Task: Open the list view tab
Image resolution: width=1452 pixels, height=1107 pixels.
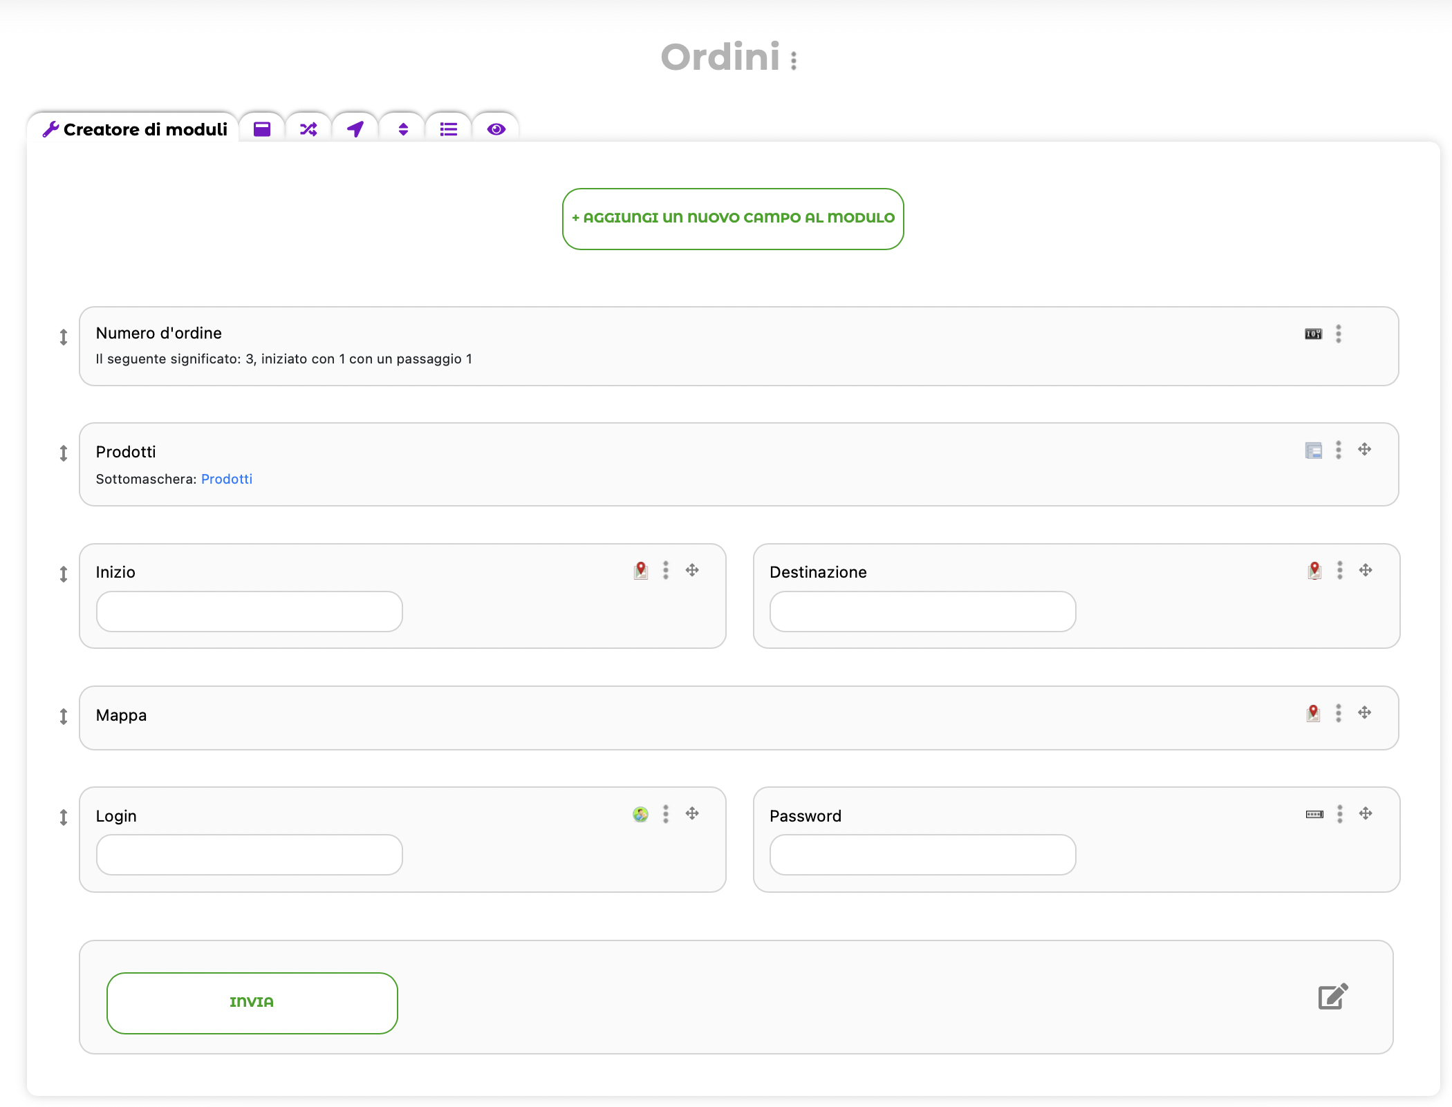Action: [449, 129]
